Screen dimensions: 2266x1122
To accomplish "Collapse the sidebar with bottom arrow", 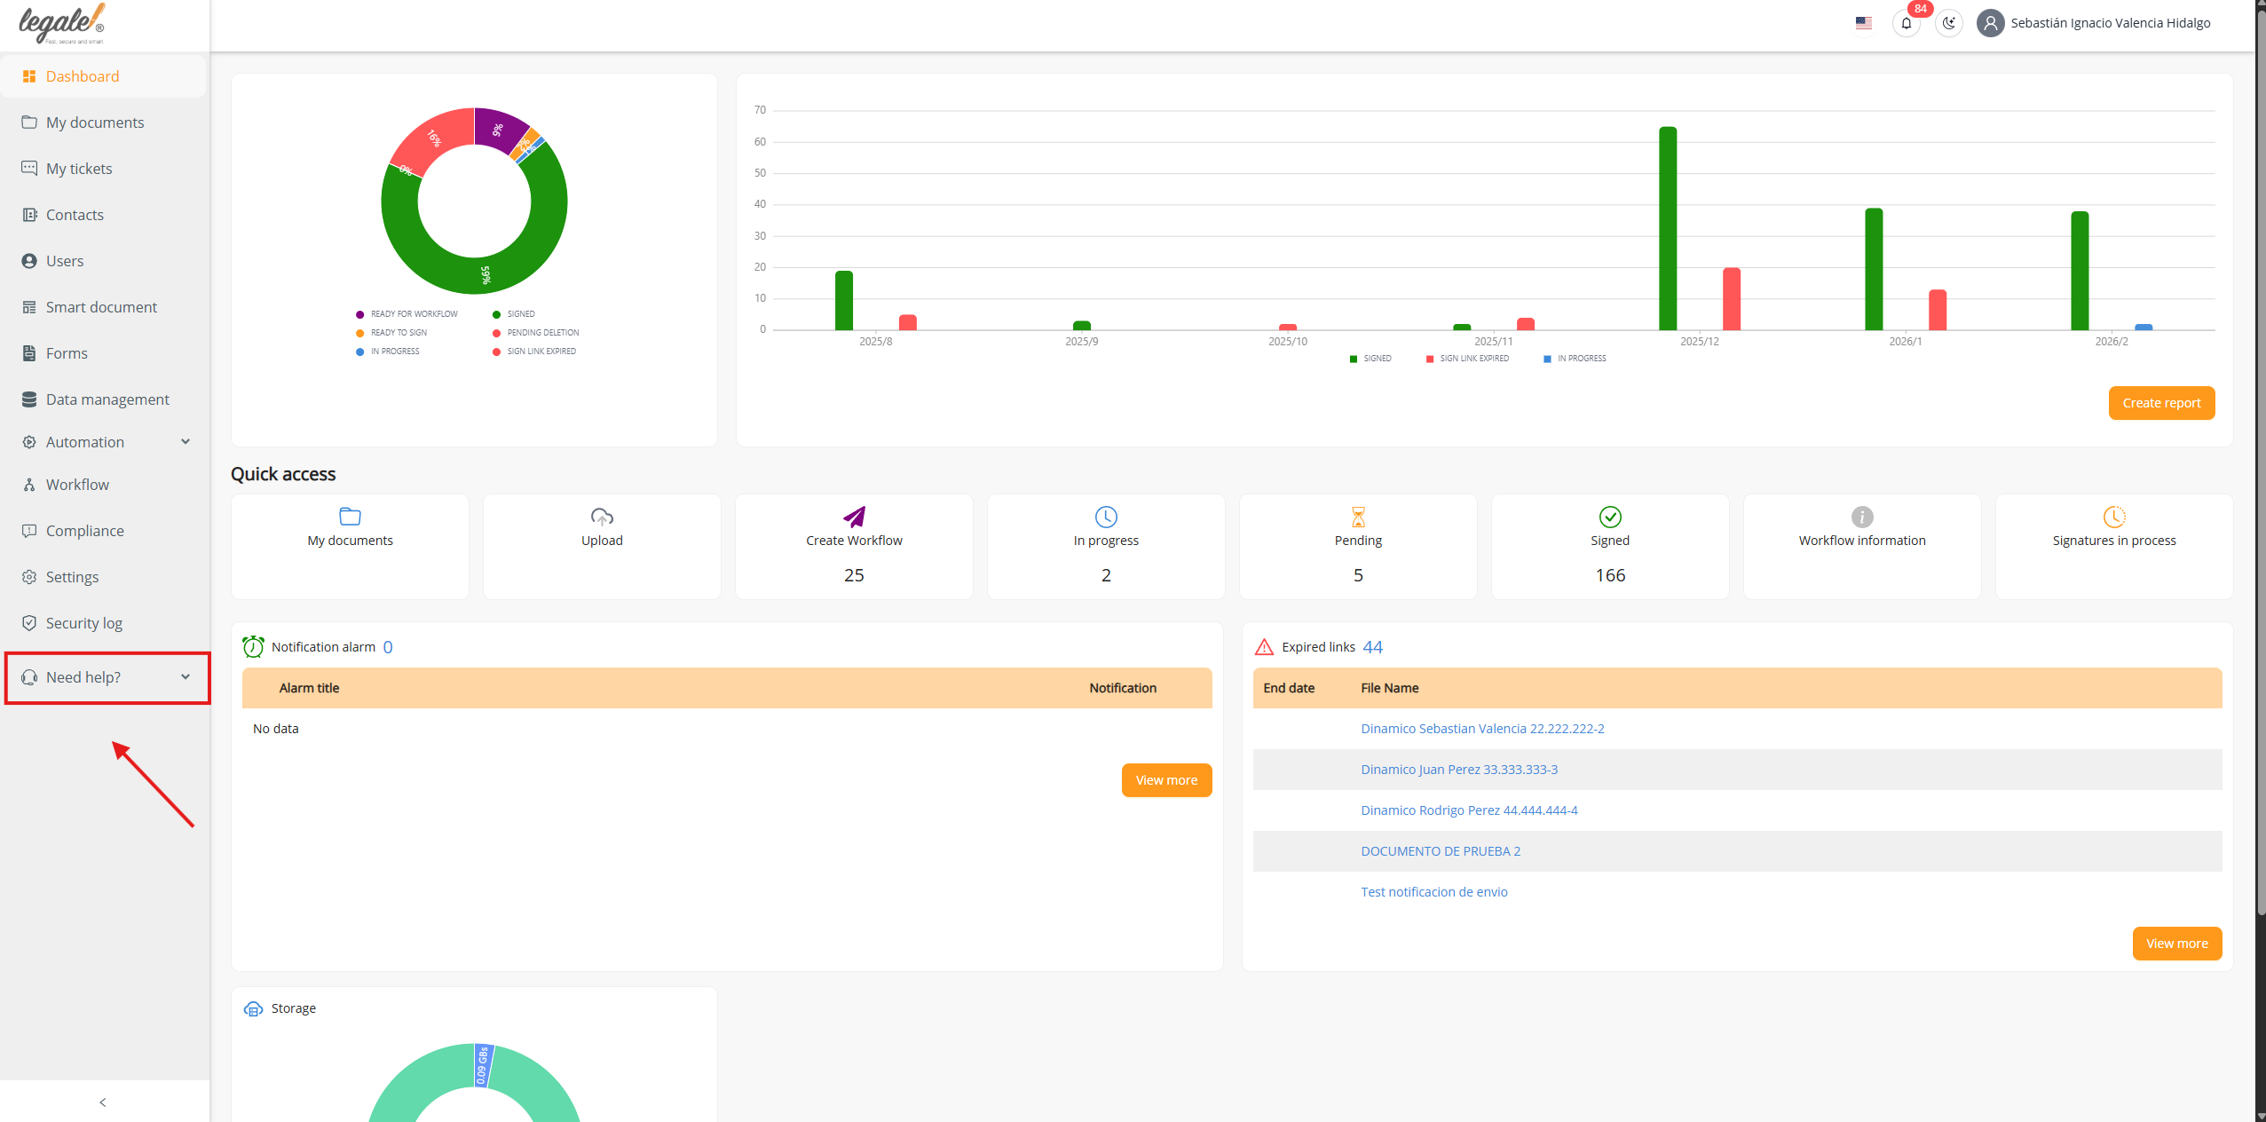I will click(x=103, y=1102).
